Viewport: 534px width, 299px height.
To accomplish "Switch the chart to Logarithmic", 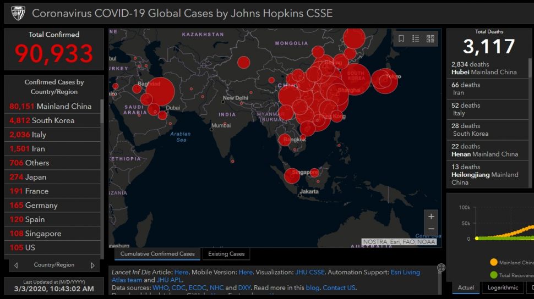I will coord(503,287).
